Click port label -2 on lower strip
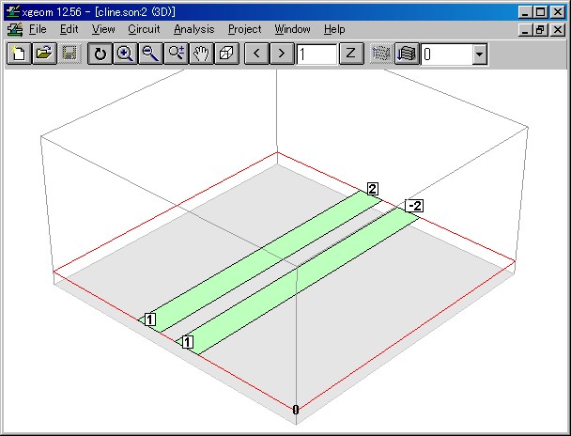Image resolution: width=571 pixels, height=436 pixels. (414, 206)
